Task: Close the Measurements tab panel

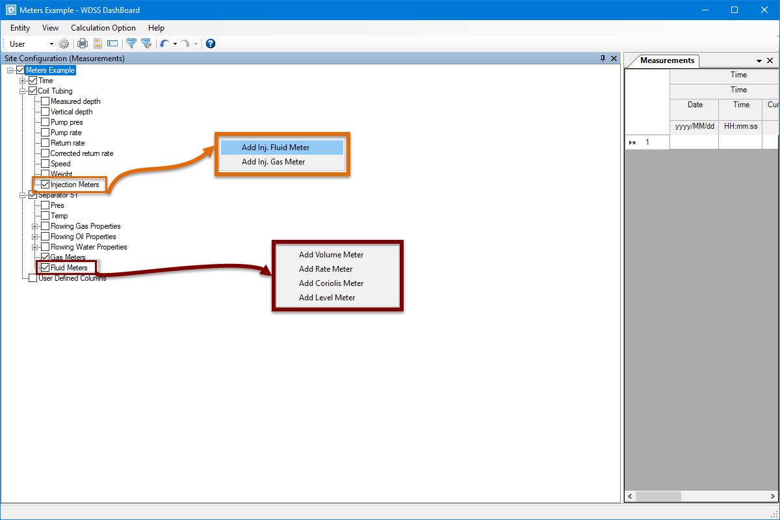Action: coord(770,60)
